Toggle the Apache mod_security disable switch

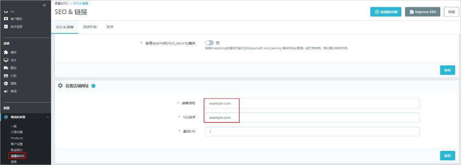[209, 43]
